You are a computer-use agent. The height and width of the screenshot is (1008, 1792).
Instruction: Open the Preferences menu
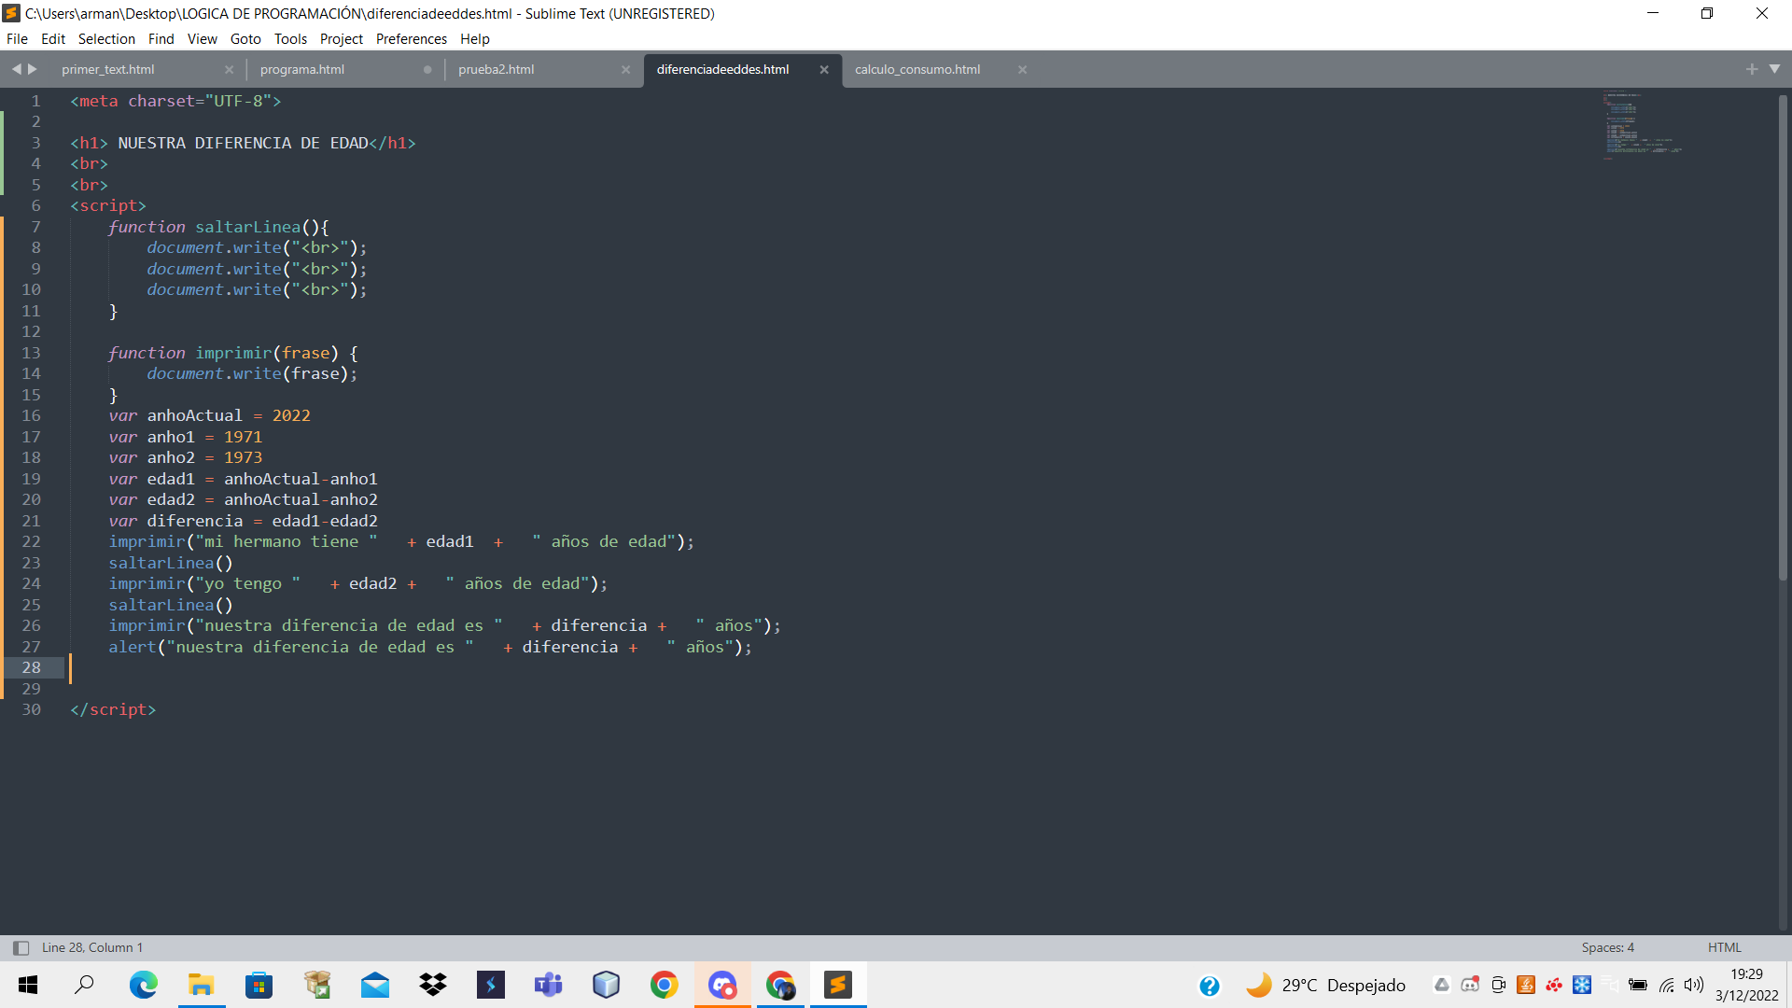point(411,39)
